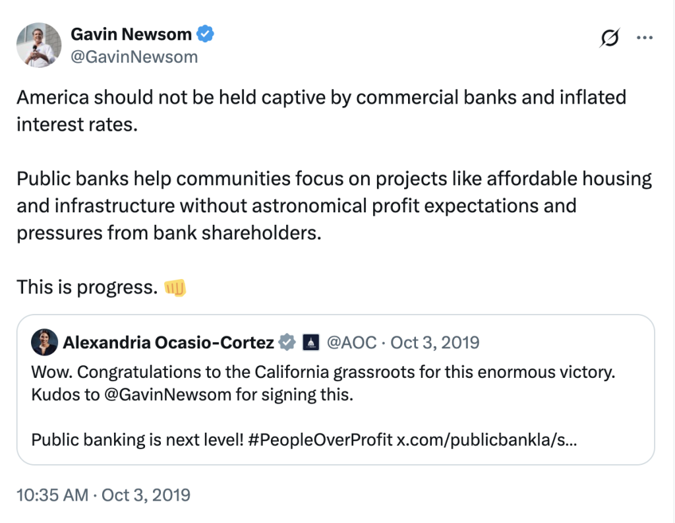Click the quoted tweet's 'Oct 3, 2019' date

pyautogui.click(x=435, y=342)
